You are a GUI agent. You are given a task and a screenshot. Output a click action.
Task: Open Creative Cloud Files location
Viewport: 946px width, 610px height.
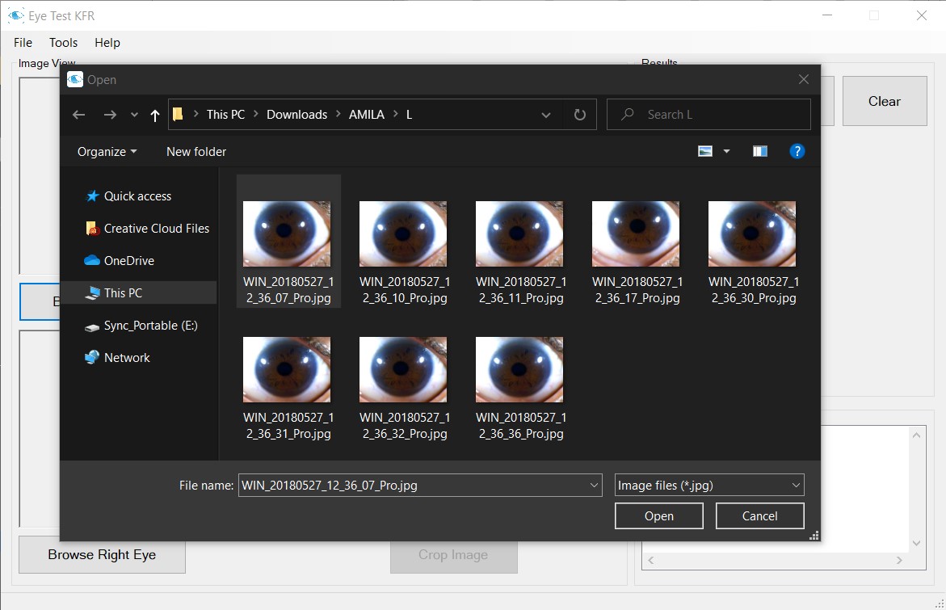(156, 229)
